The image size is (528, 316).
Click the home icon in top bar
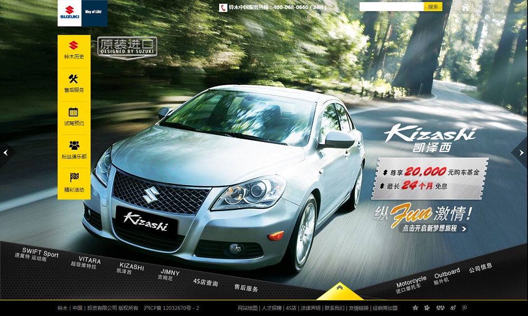tap(465, 7)
